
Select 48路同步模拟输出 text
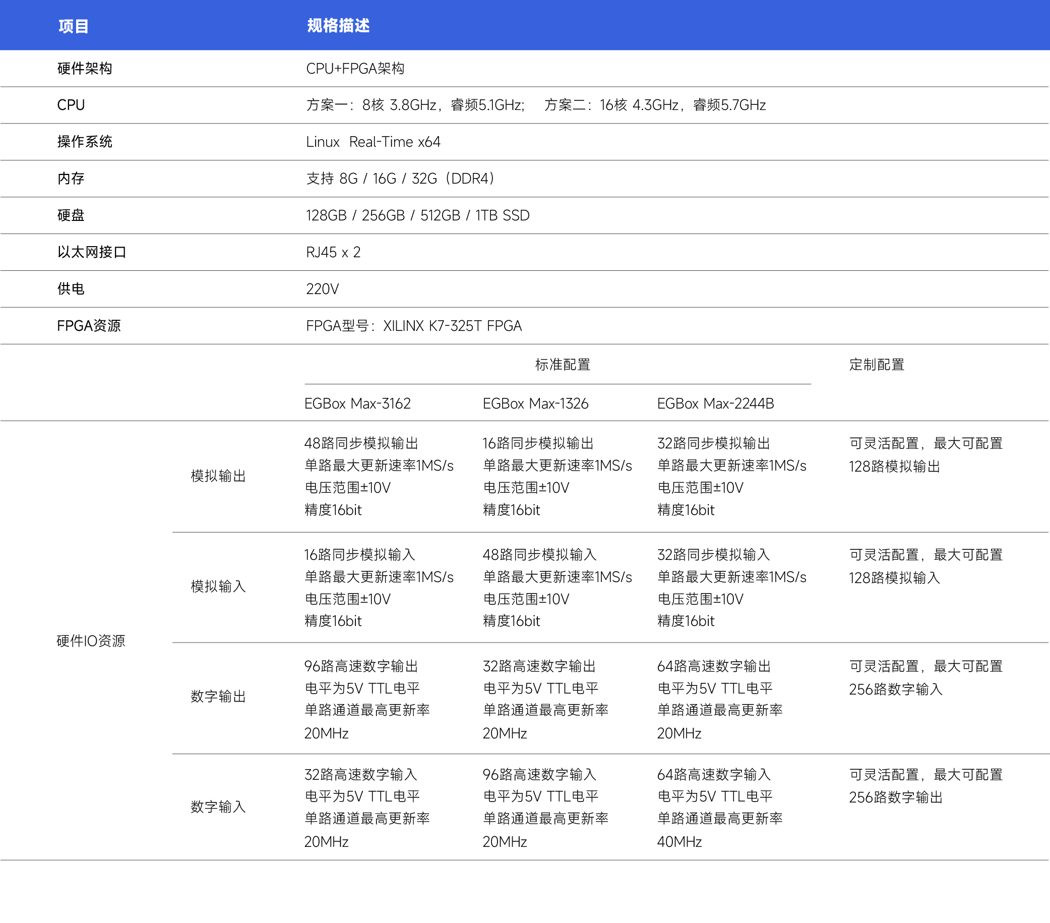(361, 443)
